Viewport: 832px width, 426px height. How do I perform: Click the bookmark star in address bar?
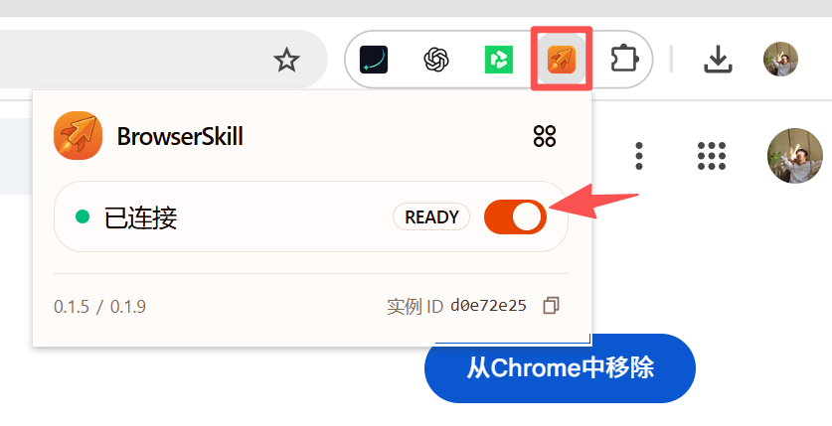(286, 60)
